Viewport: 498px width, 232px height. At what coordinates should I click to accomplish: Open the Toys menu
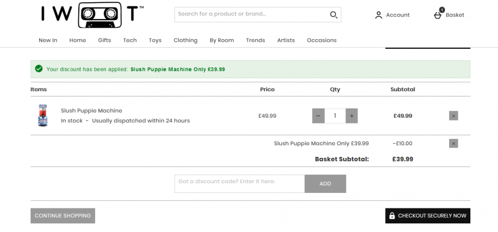(x=155, y=40)
